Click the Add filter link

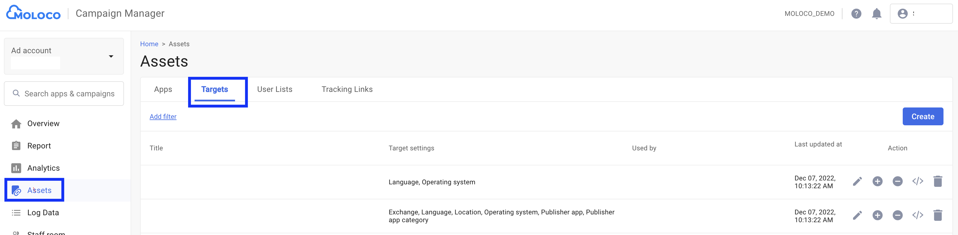point(163,117)
